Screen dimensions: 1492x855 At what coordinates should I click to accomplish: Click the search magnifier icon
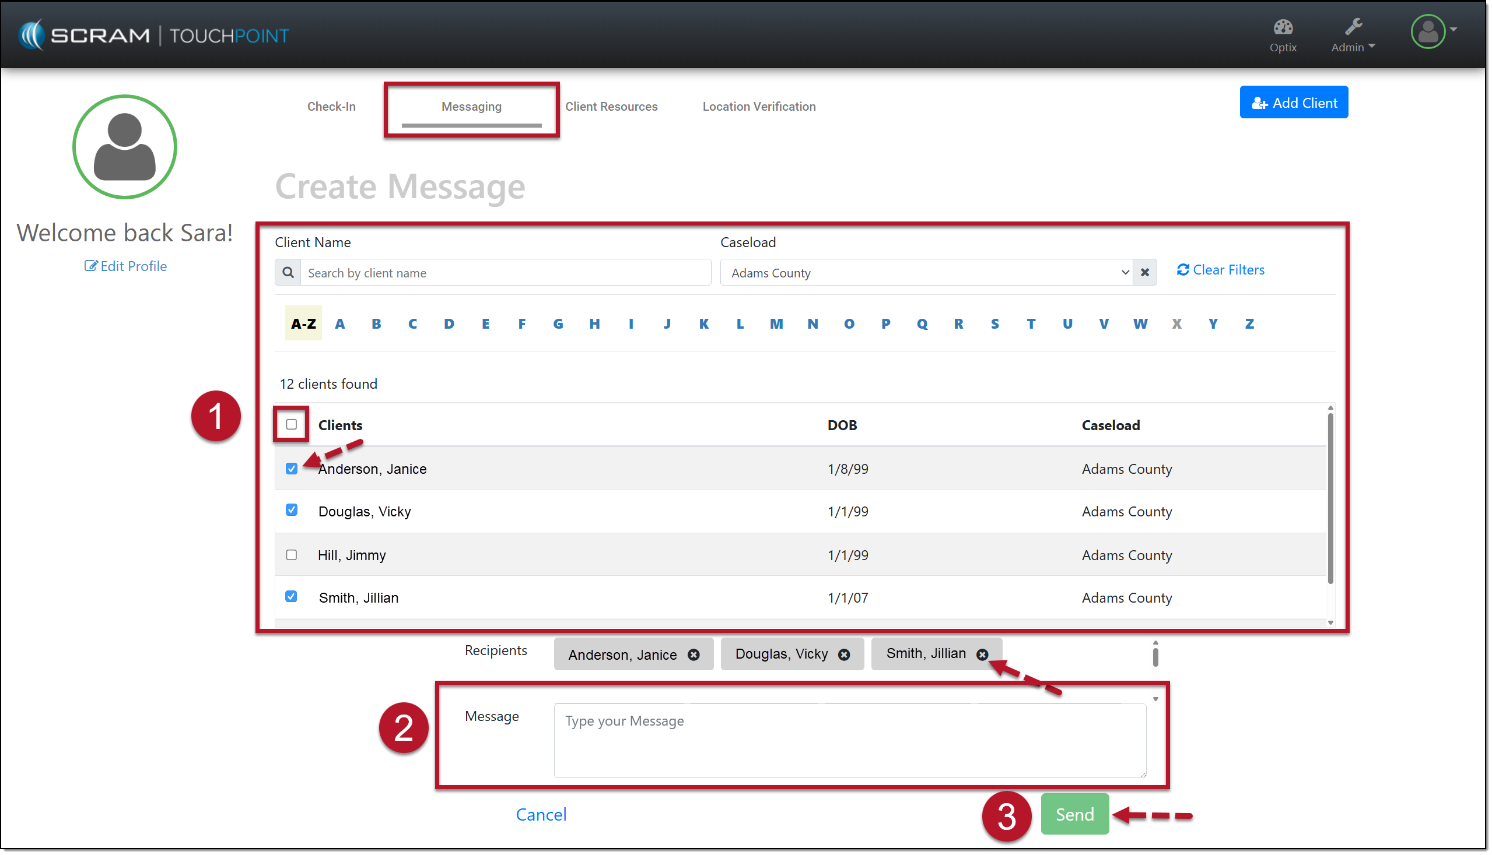(x=289, y=273)
